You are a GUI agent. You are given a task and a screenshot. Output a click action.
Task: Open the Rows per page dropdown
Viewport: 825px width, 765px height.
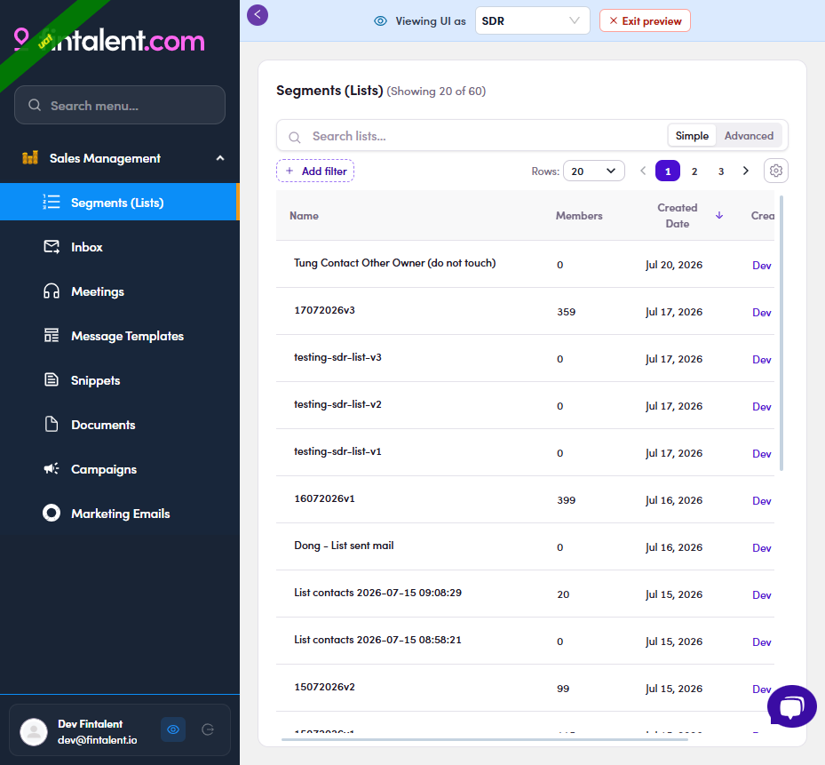click(x=593, y=171)
